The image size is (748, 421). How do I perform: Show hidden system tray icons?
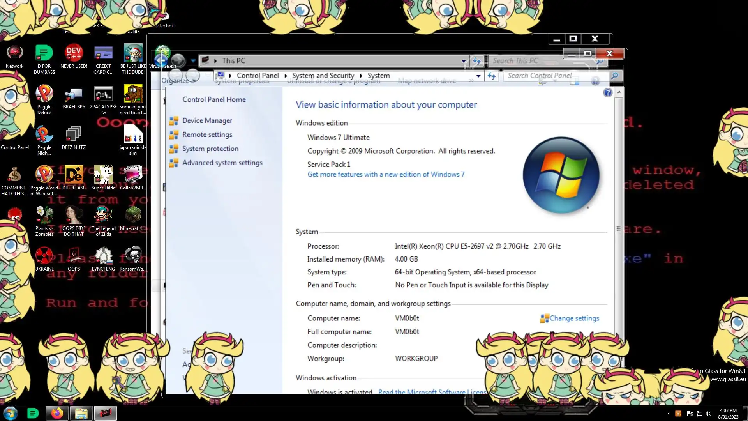[x=669, y=414]
